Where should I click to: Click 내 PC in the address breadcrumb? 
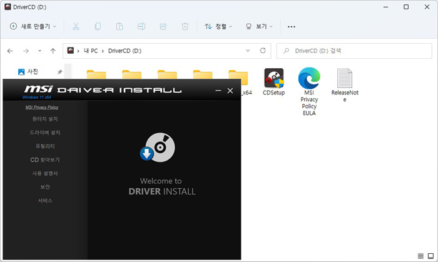pyautogui.click(x=91, y=51)
